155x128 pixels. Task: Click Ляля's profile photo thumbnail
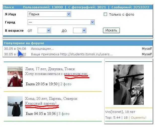tap(15, 76)
